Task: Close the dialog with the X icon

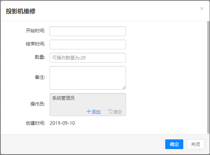Action: [x=202, y=9]
